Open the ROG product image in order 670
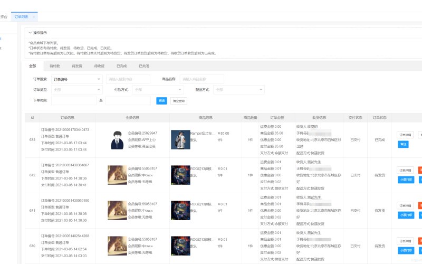This screenshot has height=264, width=422. click(180, 246)
